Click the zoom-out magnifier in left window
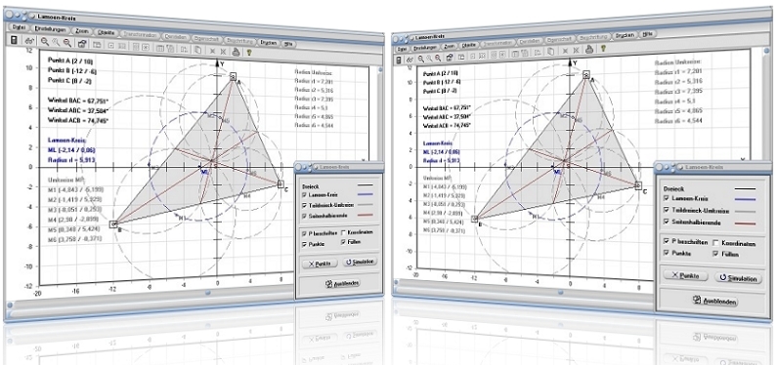 (66, 43)
